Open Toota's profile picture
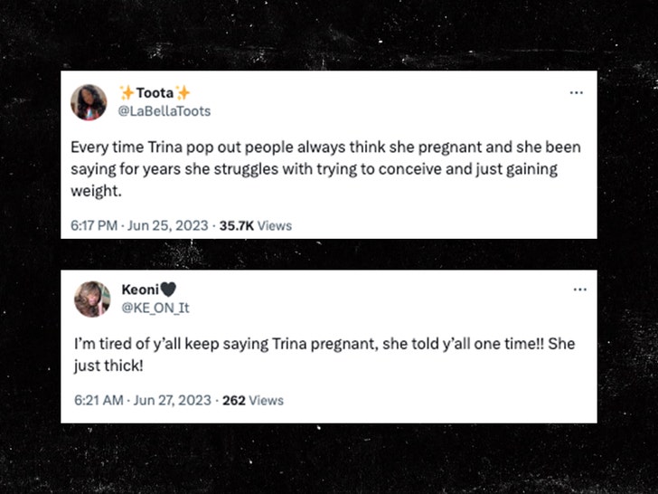 click(89, 100)
